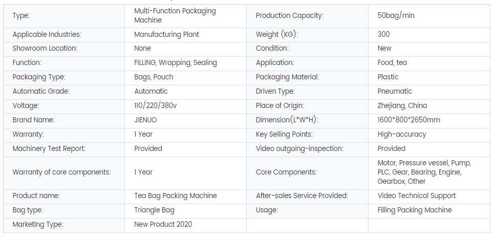Select 'Video Technical Support' after-sales value
Screen dimensions: 497x238
pos(416,196)
